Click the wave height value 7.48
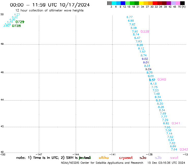Viewport: 188px width, 165px height. (157, 94)
